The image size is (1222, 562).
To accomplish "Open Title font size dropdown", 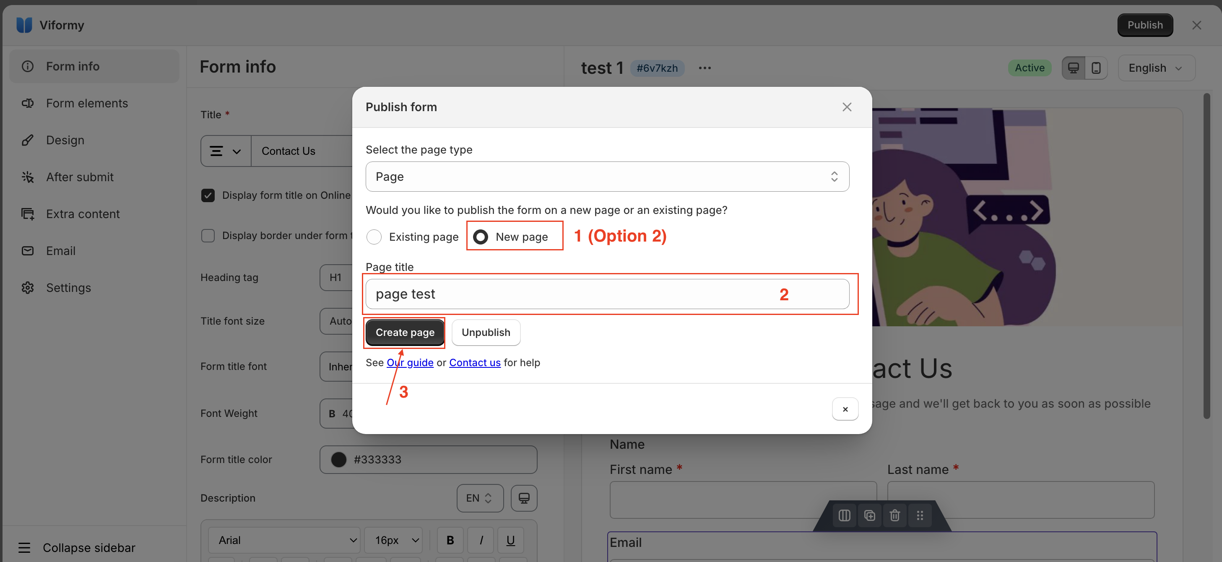I will 336,321.
